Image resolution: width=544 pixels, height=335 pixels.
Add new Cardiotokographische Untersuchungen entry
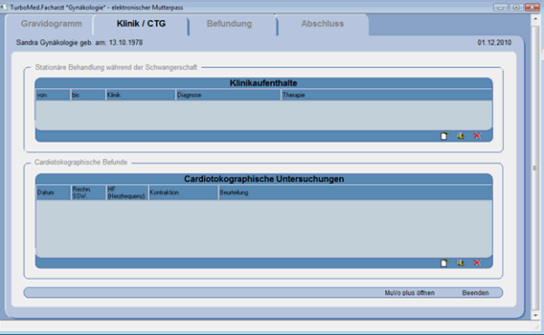444,262
